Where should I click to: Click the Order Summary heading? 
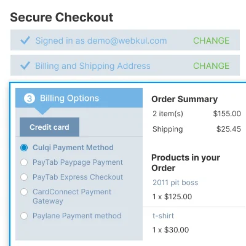(x=184, y=99)
